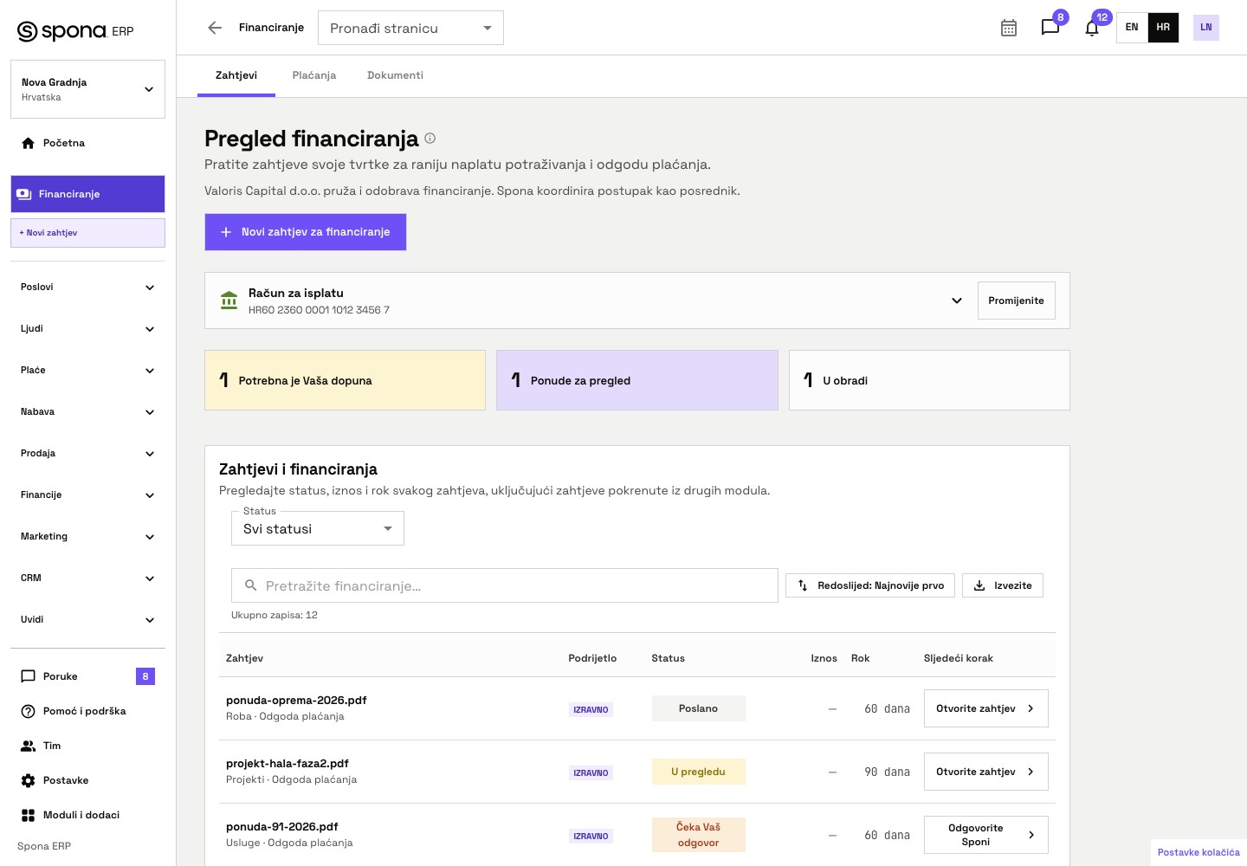Image resolution: width=1247 pixels, height=866 pixels.
Task: Click the Spona ERP logo
Action: click(x=75, y=31)
